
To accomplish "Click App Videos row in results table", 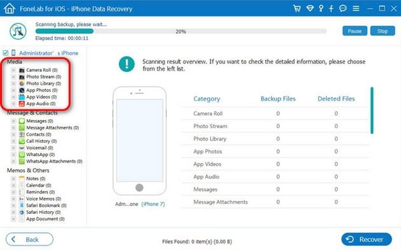I will coord(275,164).
